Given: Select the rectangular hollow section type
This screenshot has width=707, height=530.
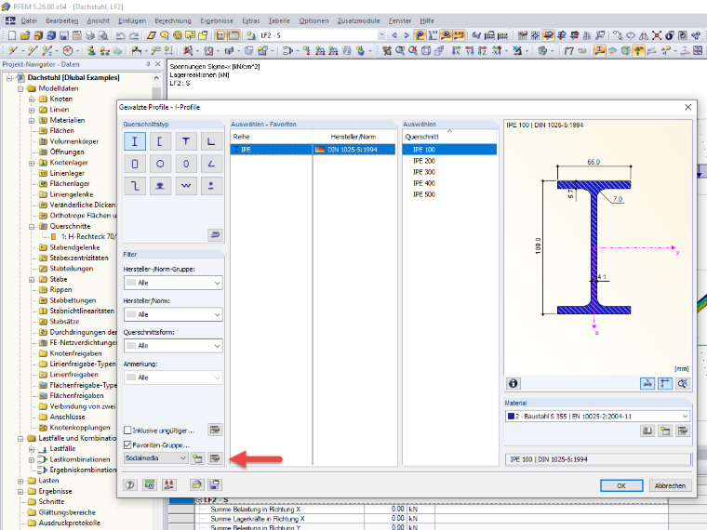Looking at the screenshot, I should click(x=134, y=164).
